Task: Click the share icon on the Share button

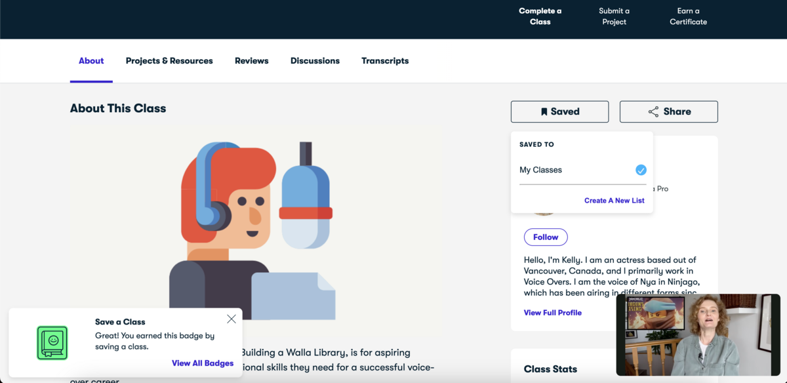Action: (x=655, y=111)
